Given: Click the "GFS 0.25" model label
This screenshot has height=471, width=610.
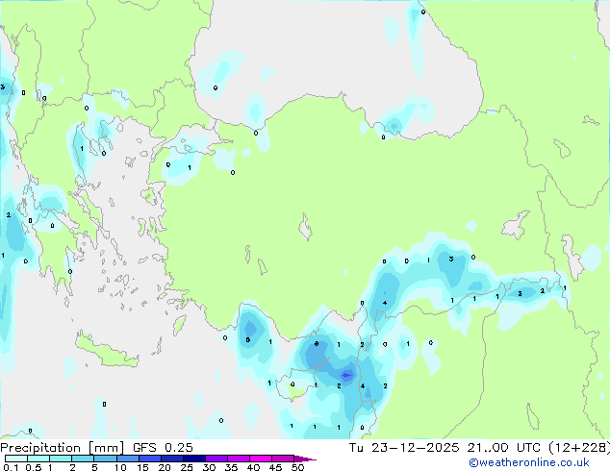Looking at the screenshot, I should [163, 448].
